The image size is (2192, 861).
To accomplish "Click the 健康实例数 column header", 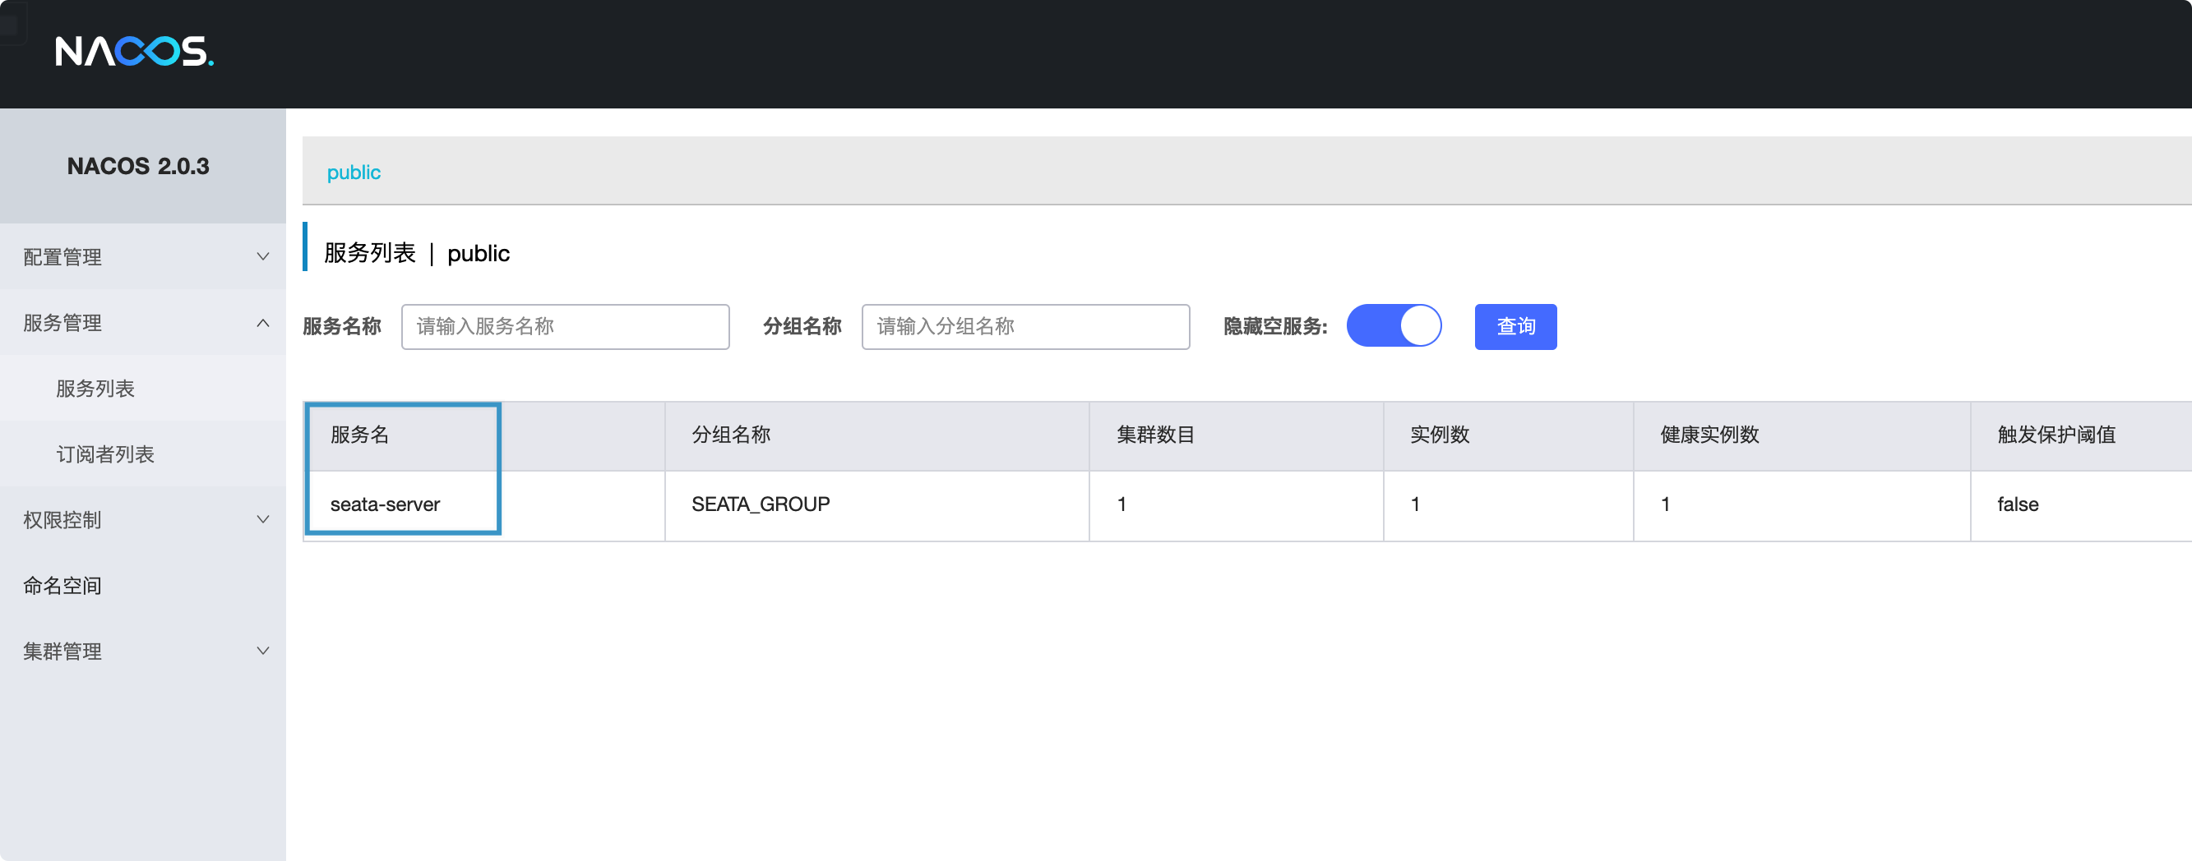I will [1709, 435].
